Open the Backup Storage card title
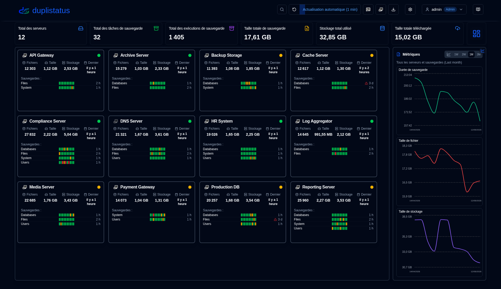The image size is (501, 289). (227, 55)
